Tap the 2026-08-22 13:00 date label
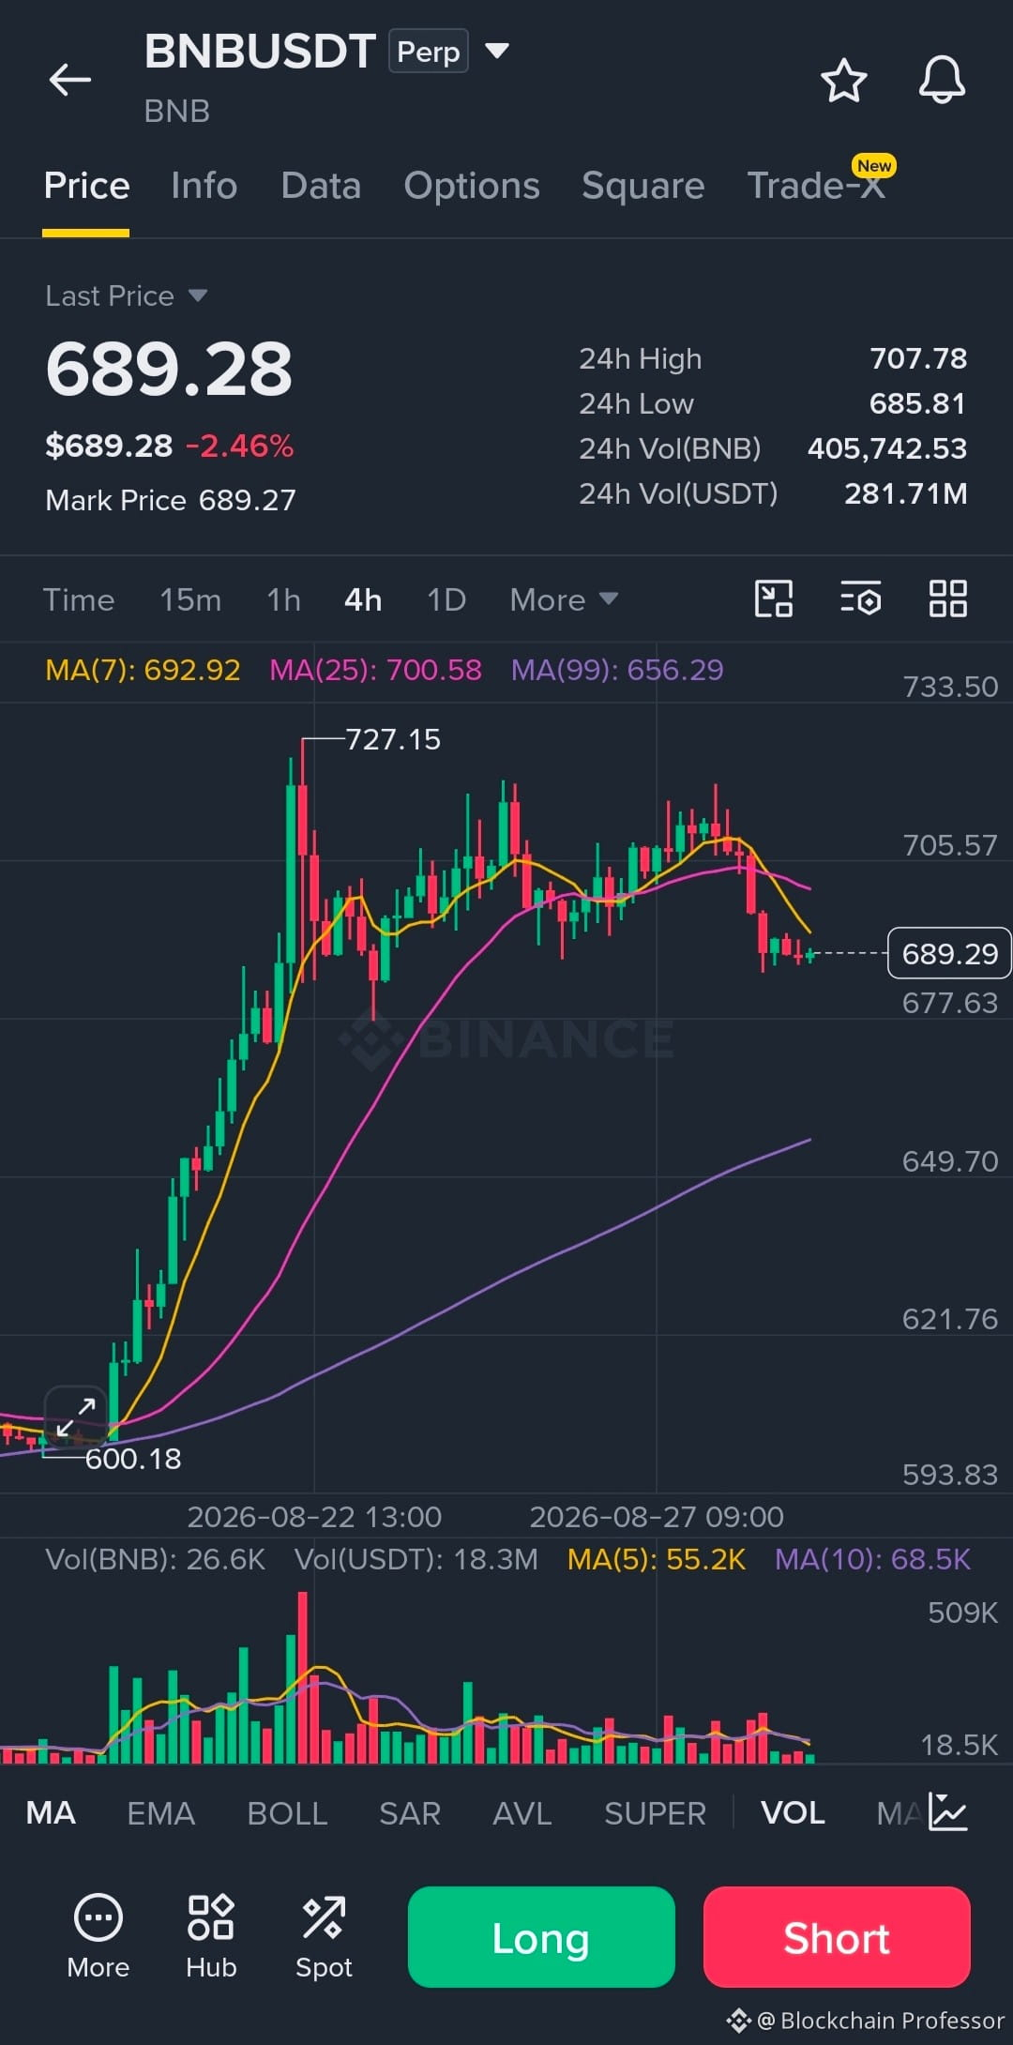This screenshot has width=1013, height=2045. coord(314,1517)
